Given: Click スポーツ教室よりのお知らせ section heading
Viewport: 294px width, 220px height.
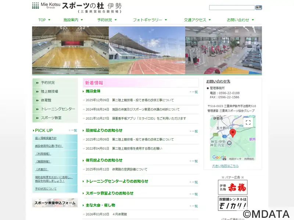Looking at the screenshot, I should pos(110,193).
